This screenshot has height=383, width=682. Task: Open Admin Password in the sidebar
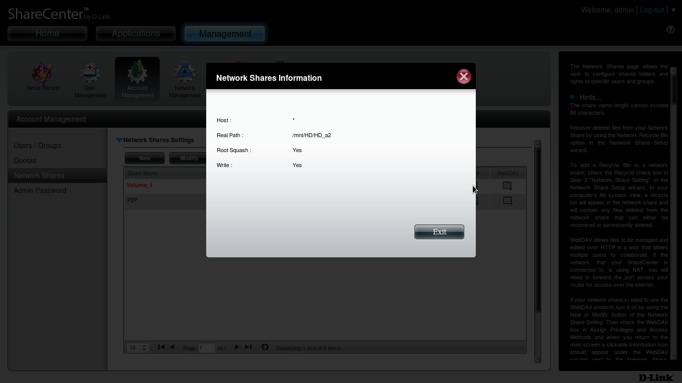tap(40, 191)
